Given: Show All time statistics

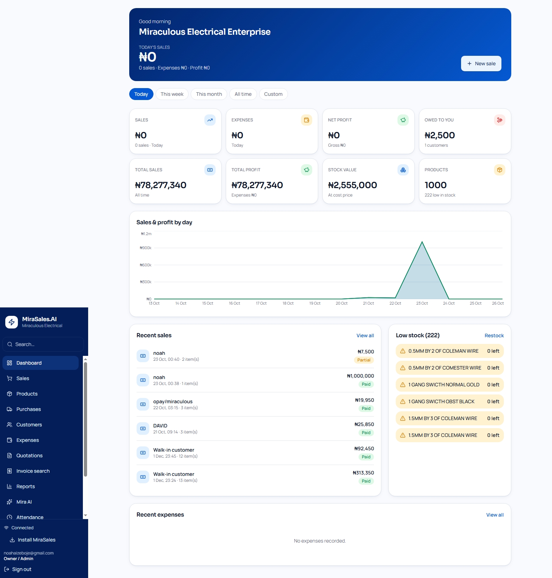Looking at the screenshot, I should tap(243, 94).
